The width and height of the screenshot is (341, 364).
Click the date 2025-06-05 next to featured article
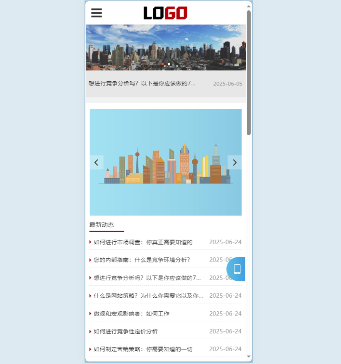(227, 83)
